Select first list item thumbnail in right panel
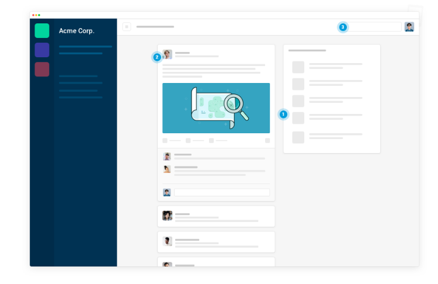The width and height of the screenshot is (438, 284). pyautogui.click(x=298, y=67)
